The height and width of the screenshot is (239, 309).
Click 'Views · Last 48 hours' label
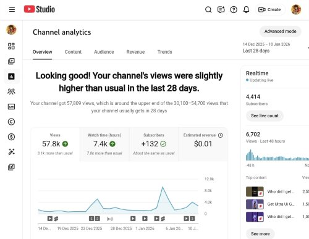265,141
